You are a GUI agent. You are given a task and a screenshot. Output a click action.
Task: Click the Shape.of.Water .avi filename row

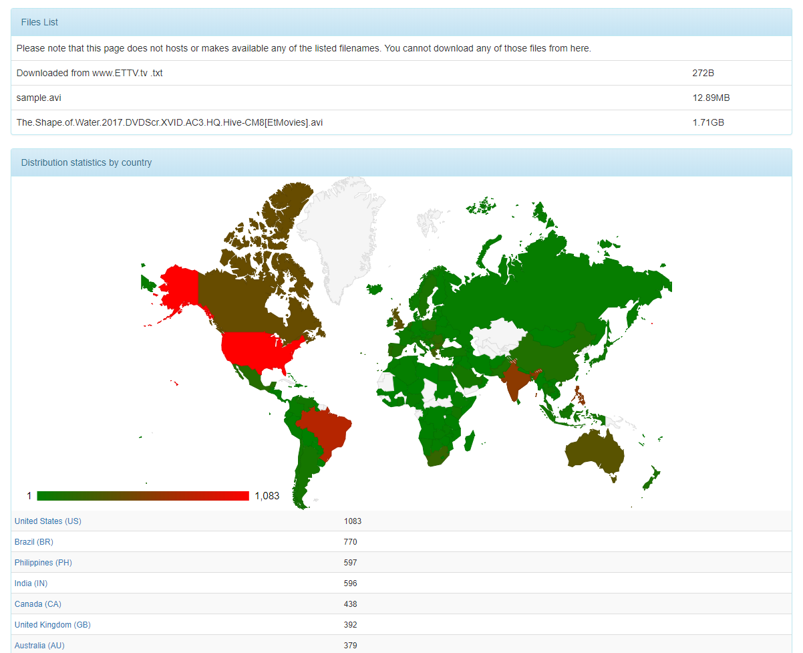pyautogui.click(x=169, y=122)
